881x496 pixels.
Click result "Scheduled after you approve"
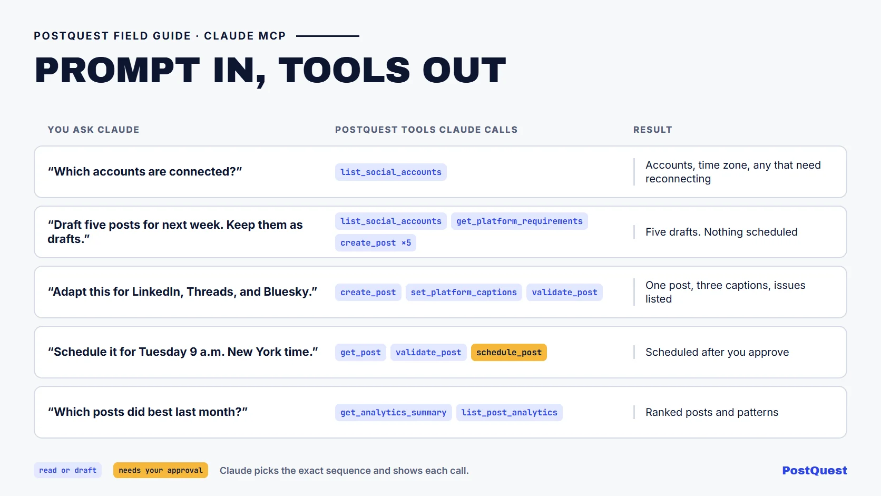pyautogui.click(x=717, y=352)
